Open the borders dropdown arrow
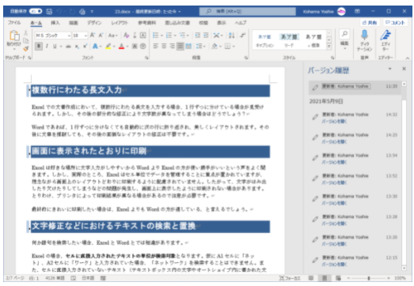 point(234,47)
